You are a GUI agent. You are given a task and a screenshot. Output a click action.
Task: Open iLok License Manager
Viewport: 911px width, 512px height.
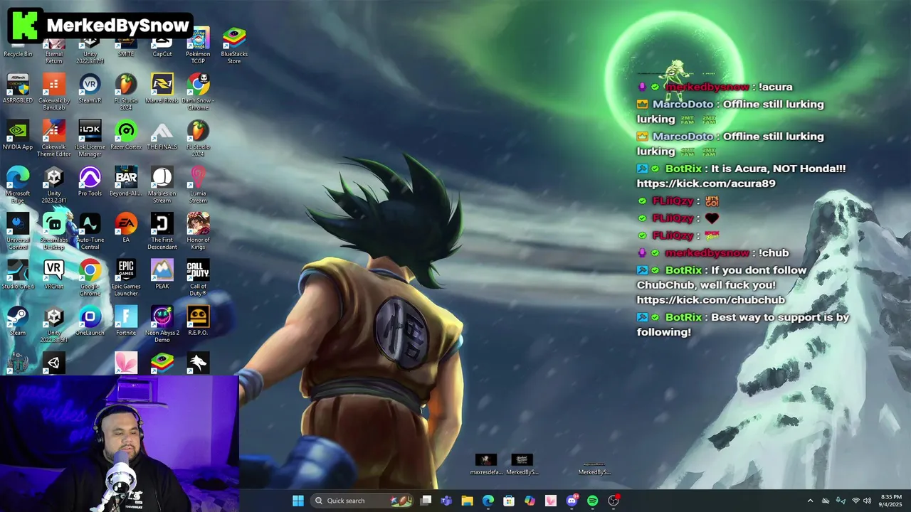tap(90, 138)
